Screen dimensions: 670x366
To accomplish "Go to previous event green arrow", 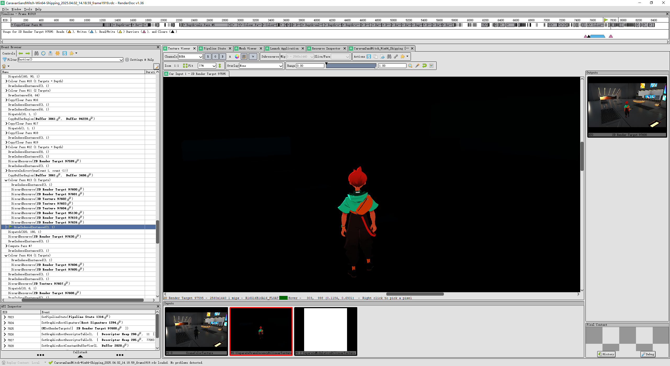I will click(21, 53).
